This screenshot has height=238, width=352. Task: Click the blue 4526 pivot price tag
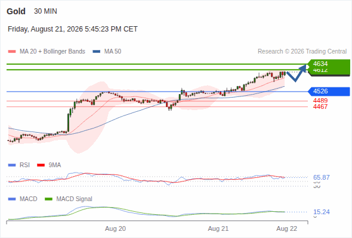point(329,92)
